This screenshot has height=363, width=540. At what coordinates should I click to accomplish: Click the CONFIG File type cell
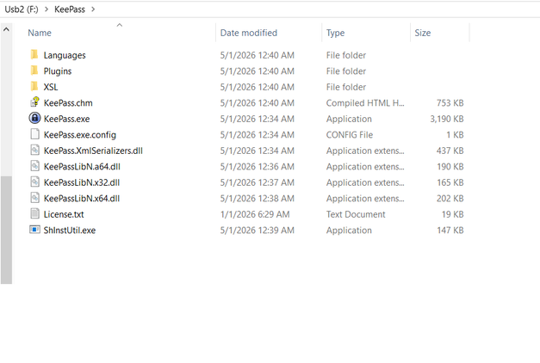click(x=350, y=134)
